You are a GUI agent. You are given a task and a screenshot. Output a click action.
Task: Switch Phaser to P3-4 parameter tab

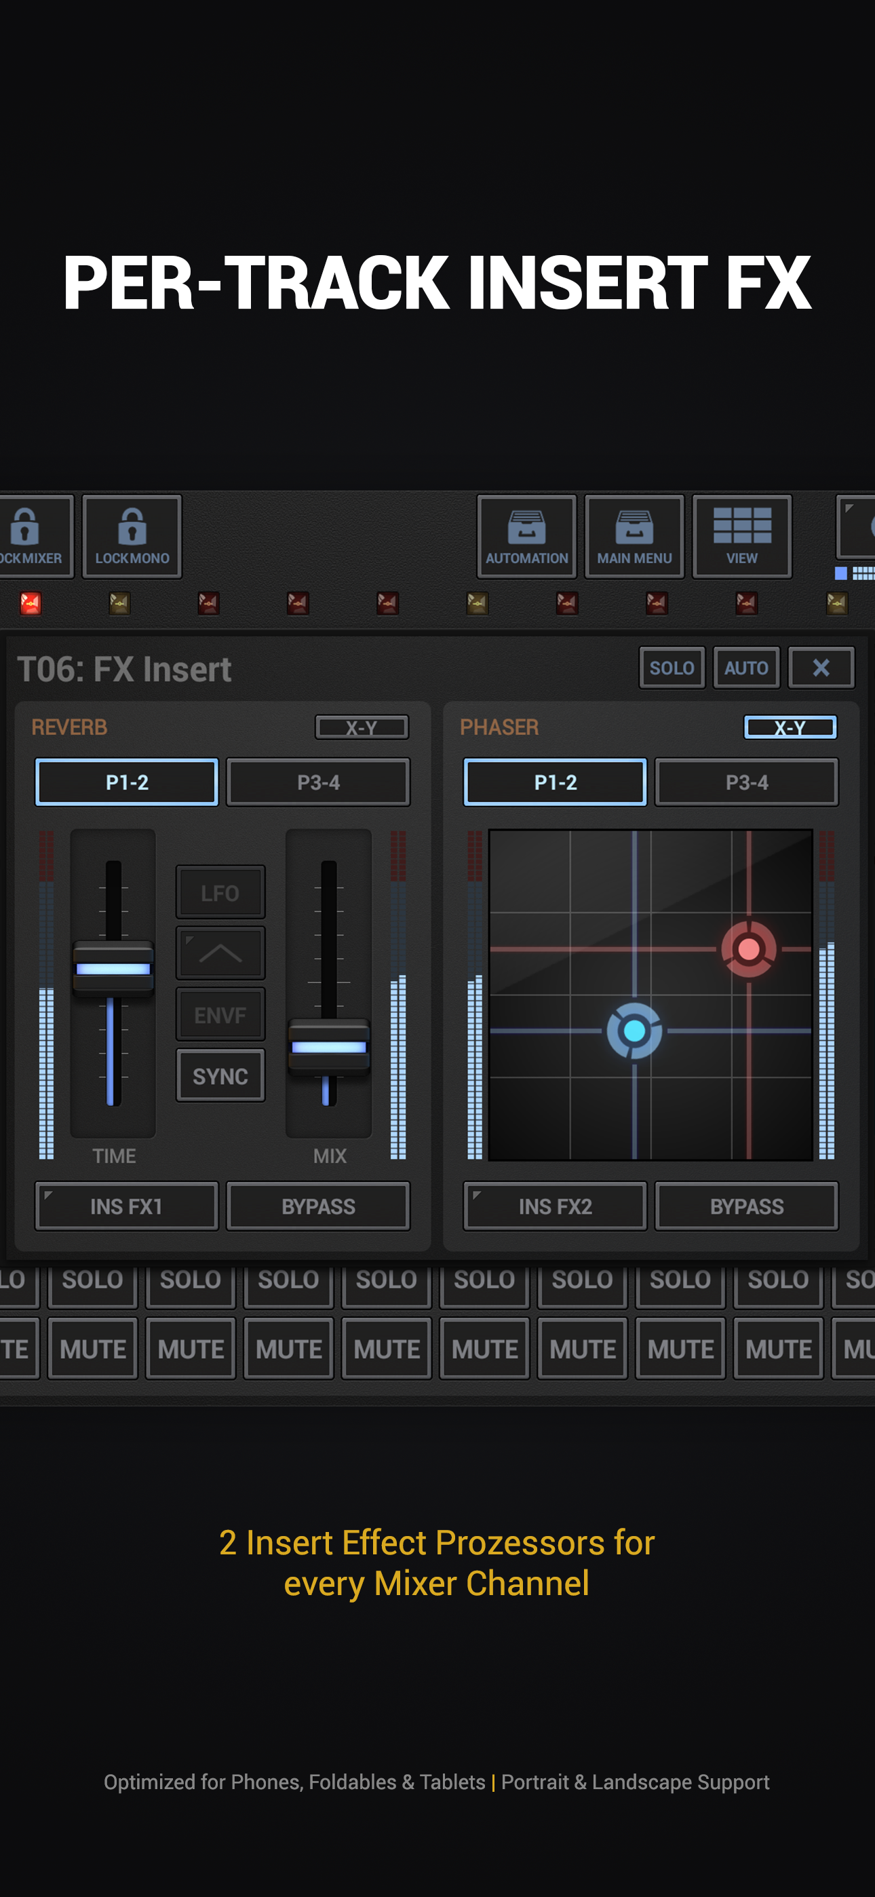[x=747, y=782]
